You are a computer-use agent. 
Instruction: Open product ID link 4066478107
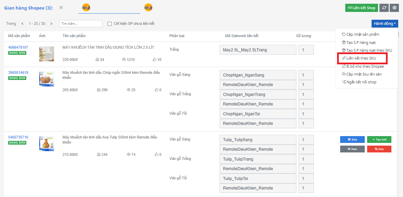point(18,47)
